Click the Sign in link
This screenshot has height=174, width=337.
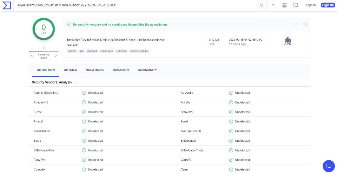[x=311, y=5]
